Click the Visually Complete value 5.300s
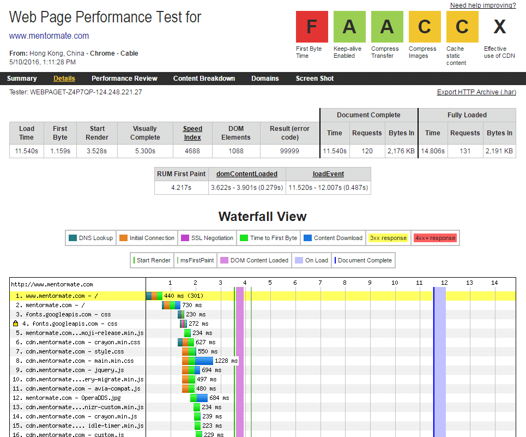 (x=145, y=151)
